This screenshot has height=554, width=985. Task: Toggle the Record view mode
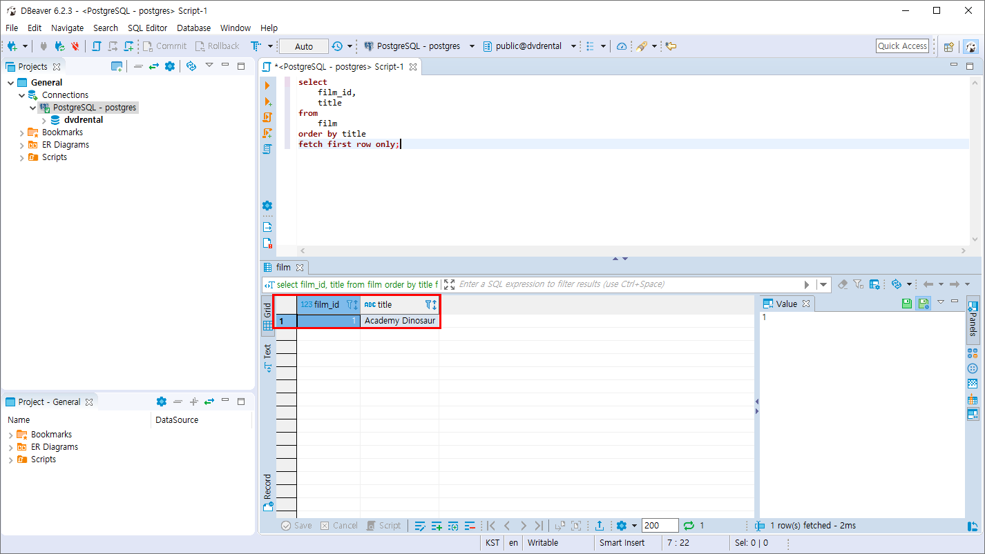click(267, 493)
